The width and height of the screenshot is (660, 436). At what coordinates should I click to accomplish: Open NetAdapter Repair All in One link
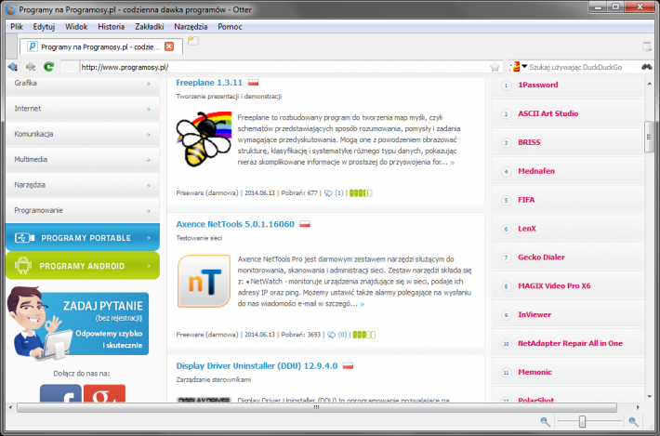point(571,343)
